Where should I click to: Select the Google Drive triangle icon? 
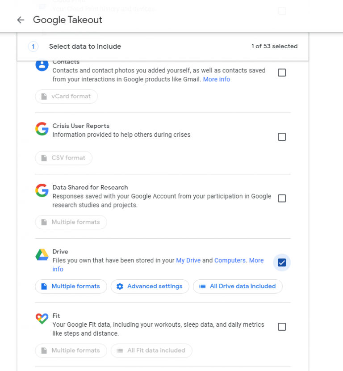42,254
